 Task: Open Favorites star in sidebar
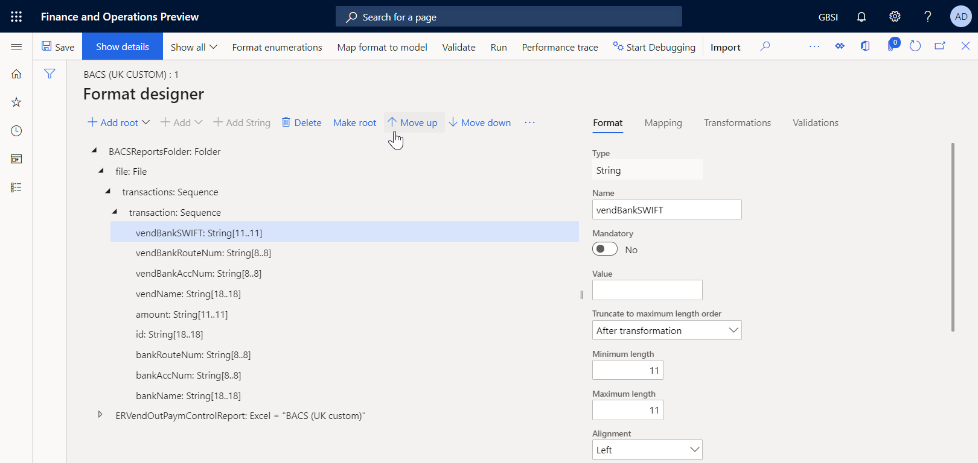coord(16,102)
